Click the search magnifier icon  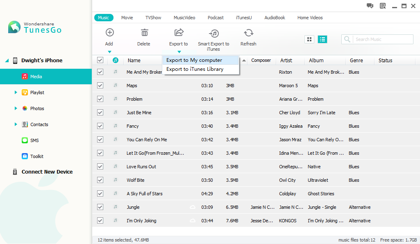click(347, 39)
